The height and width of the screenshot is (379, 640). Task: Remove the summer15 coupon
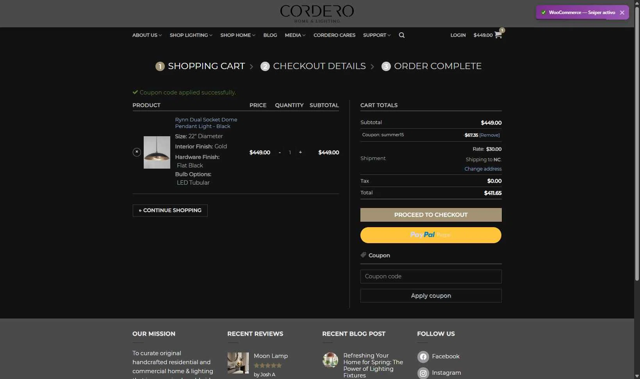[490, 135]
